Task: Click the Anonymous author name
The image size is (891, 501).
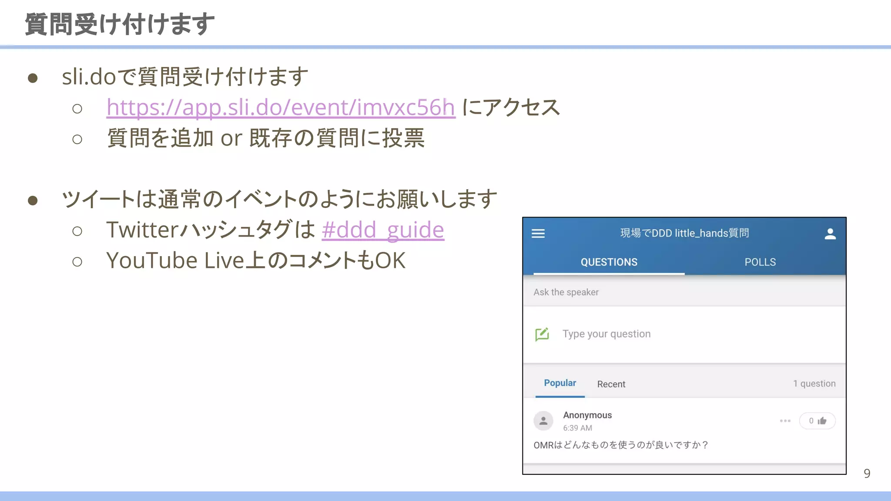Action: (587, 415)
